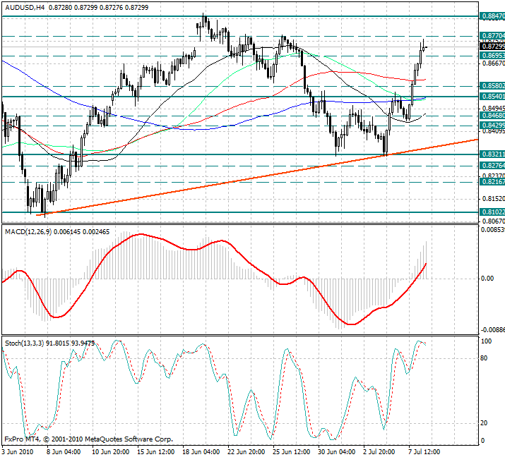
Task: Click the Stochastic 20 level axis label
Action: tap(484, 423)
